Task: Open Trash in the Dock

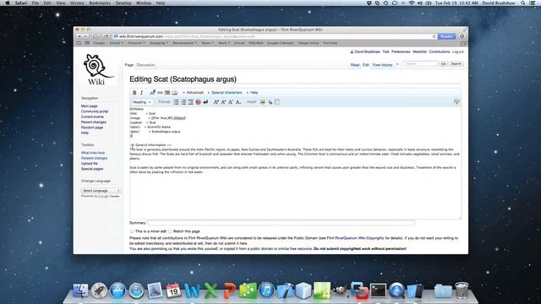Action: (x=462, y=290)
